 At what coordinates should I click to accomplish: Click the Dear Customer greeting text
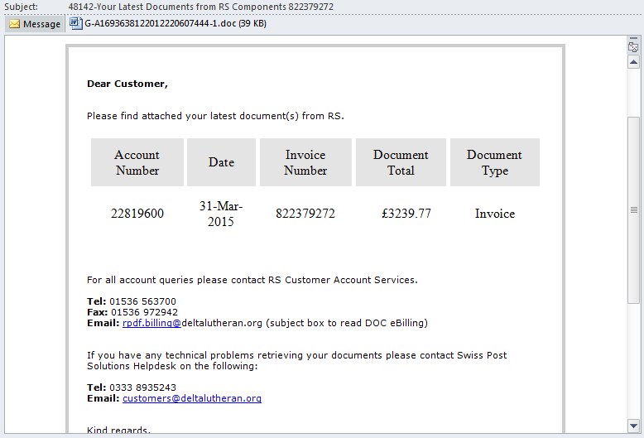[127, 84]
